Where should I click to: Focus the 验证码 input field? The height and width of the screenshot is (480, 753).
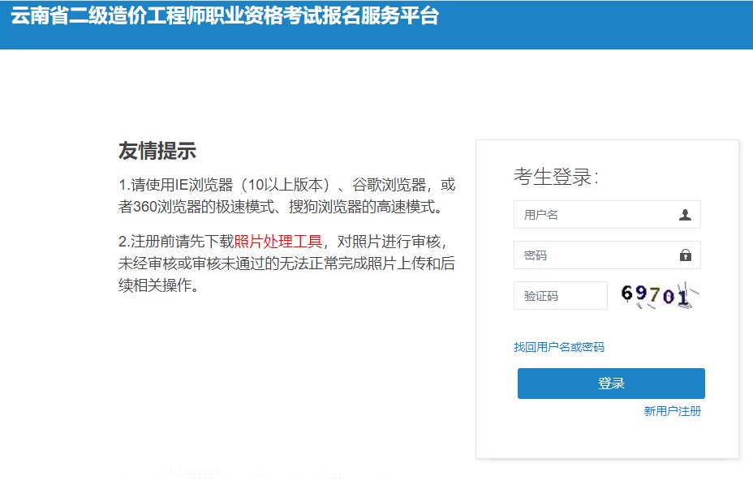pos(560,296)
